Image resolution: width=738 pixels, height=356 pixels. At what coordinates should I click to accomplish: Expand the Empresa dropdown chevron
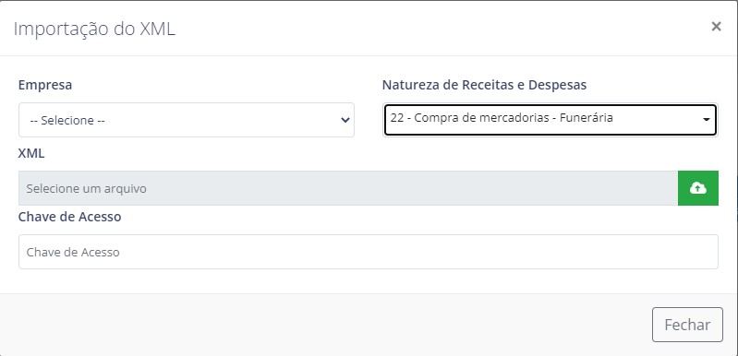pos(345,120)
